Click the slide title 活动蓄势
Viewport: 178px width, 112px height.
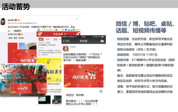[x=16, y=7]
